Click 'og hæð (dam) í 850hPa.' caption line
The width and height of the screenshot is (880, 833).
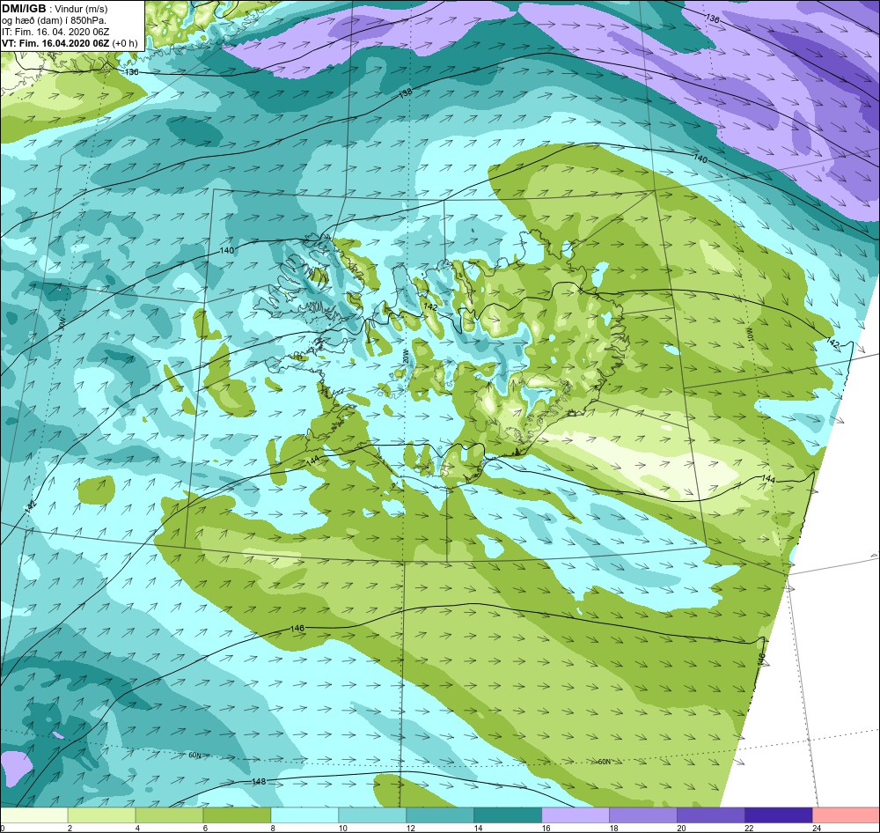[54, 20]
